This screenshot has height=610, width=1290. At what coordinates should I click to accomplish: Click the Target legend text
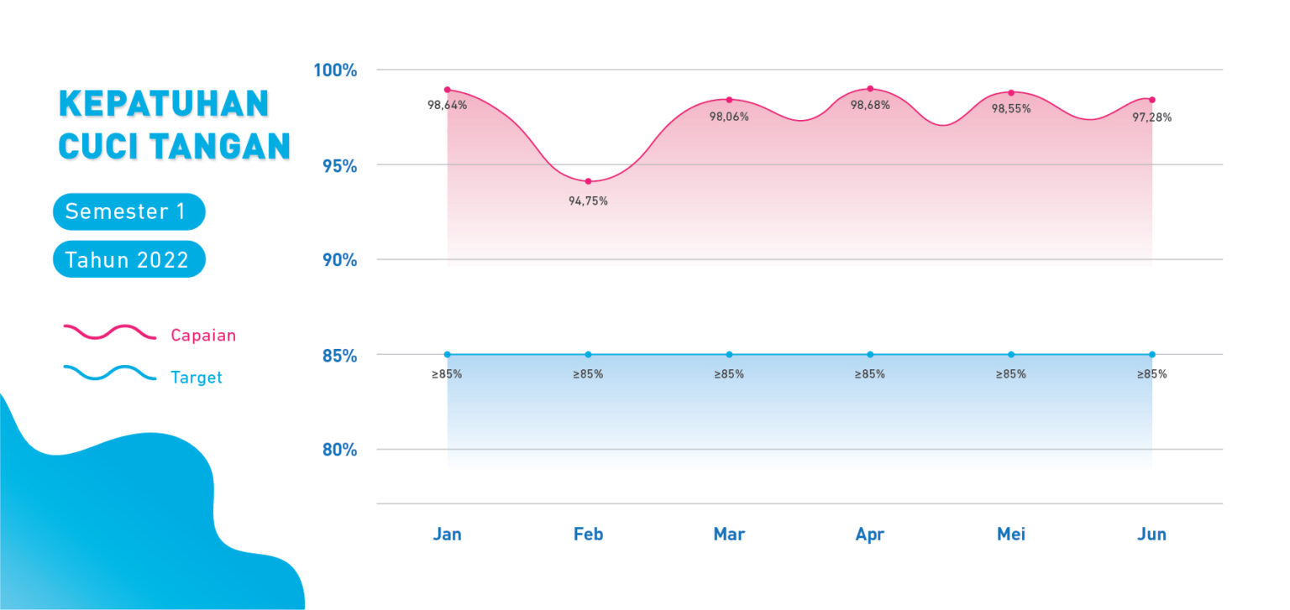click(x=197, y=378)
